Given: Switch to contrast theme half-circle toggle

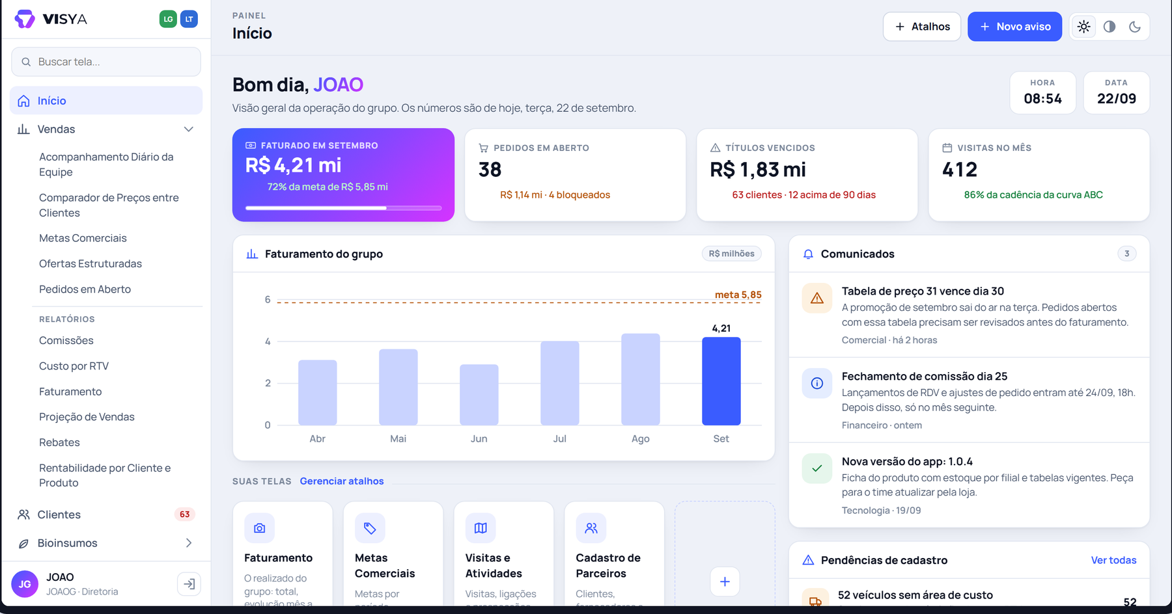Looking at the screenshot, I should pos(1109,27).
